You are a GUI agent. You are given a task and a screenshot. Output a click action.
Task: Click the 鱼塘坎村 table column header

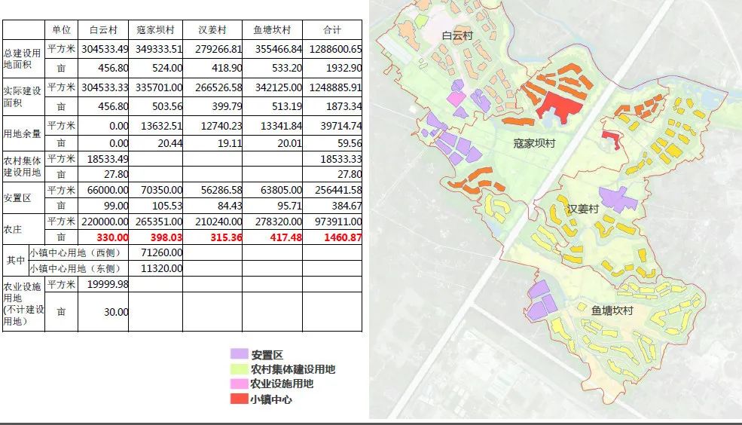pos(272,30)
